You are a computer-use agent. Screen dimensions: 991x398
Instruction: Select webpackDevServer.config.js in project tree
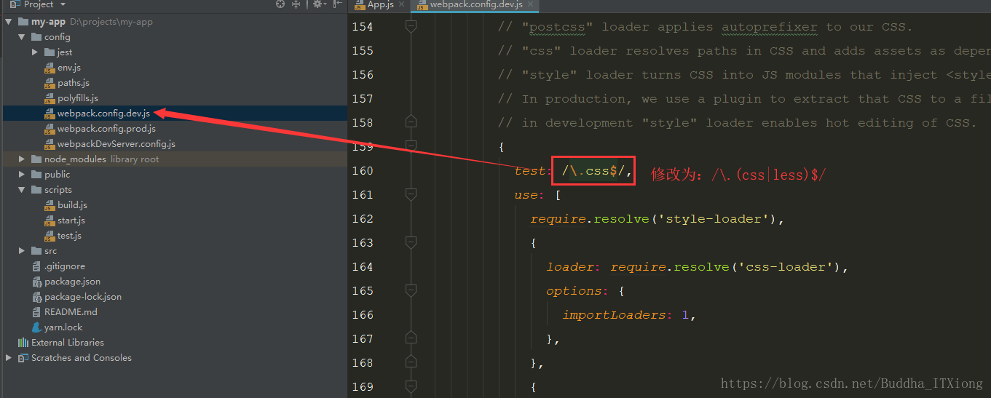tap(116, 144)
